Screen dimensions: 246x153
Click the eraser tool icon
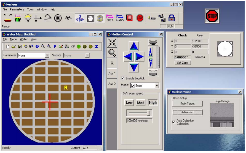[x=73, y=46]
